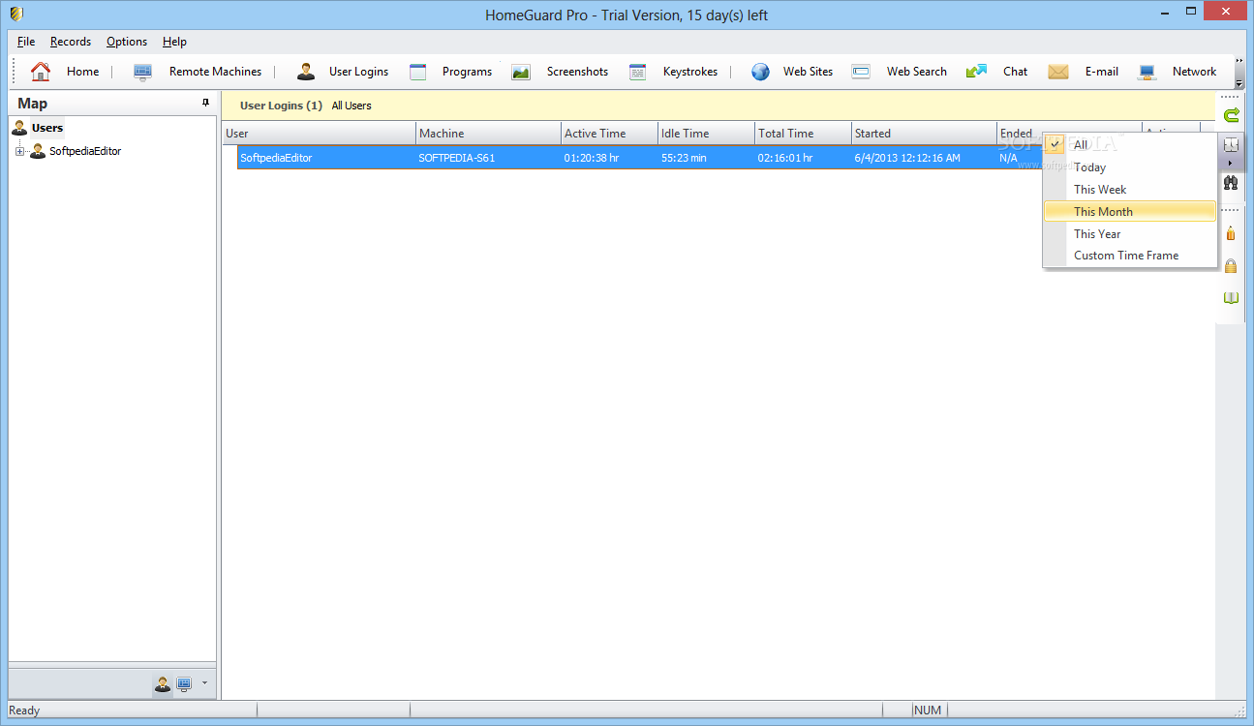Switch map to users view icon
Viewport: 1254px width, 726px height.
[162, 684]
